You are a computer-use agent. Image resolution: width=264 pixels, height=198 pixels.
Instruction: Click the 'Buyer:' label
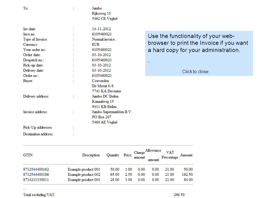pos(28,81)
